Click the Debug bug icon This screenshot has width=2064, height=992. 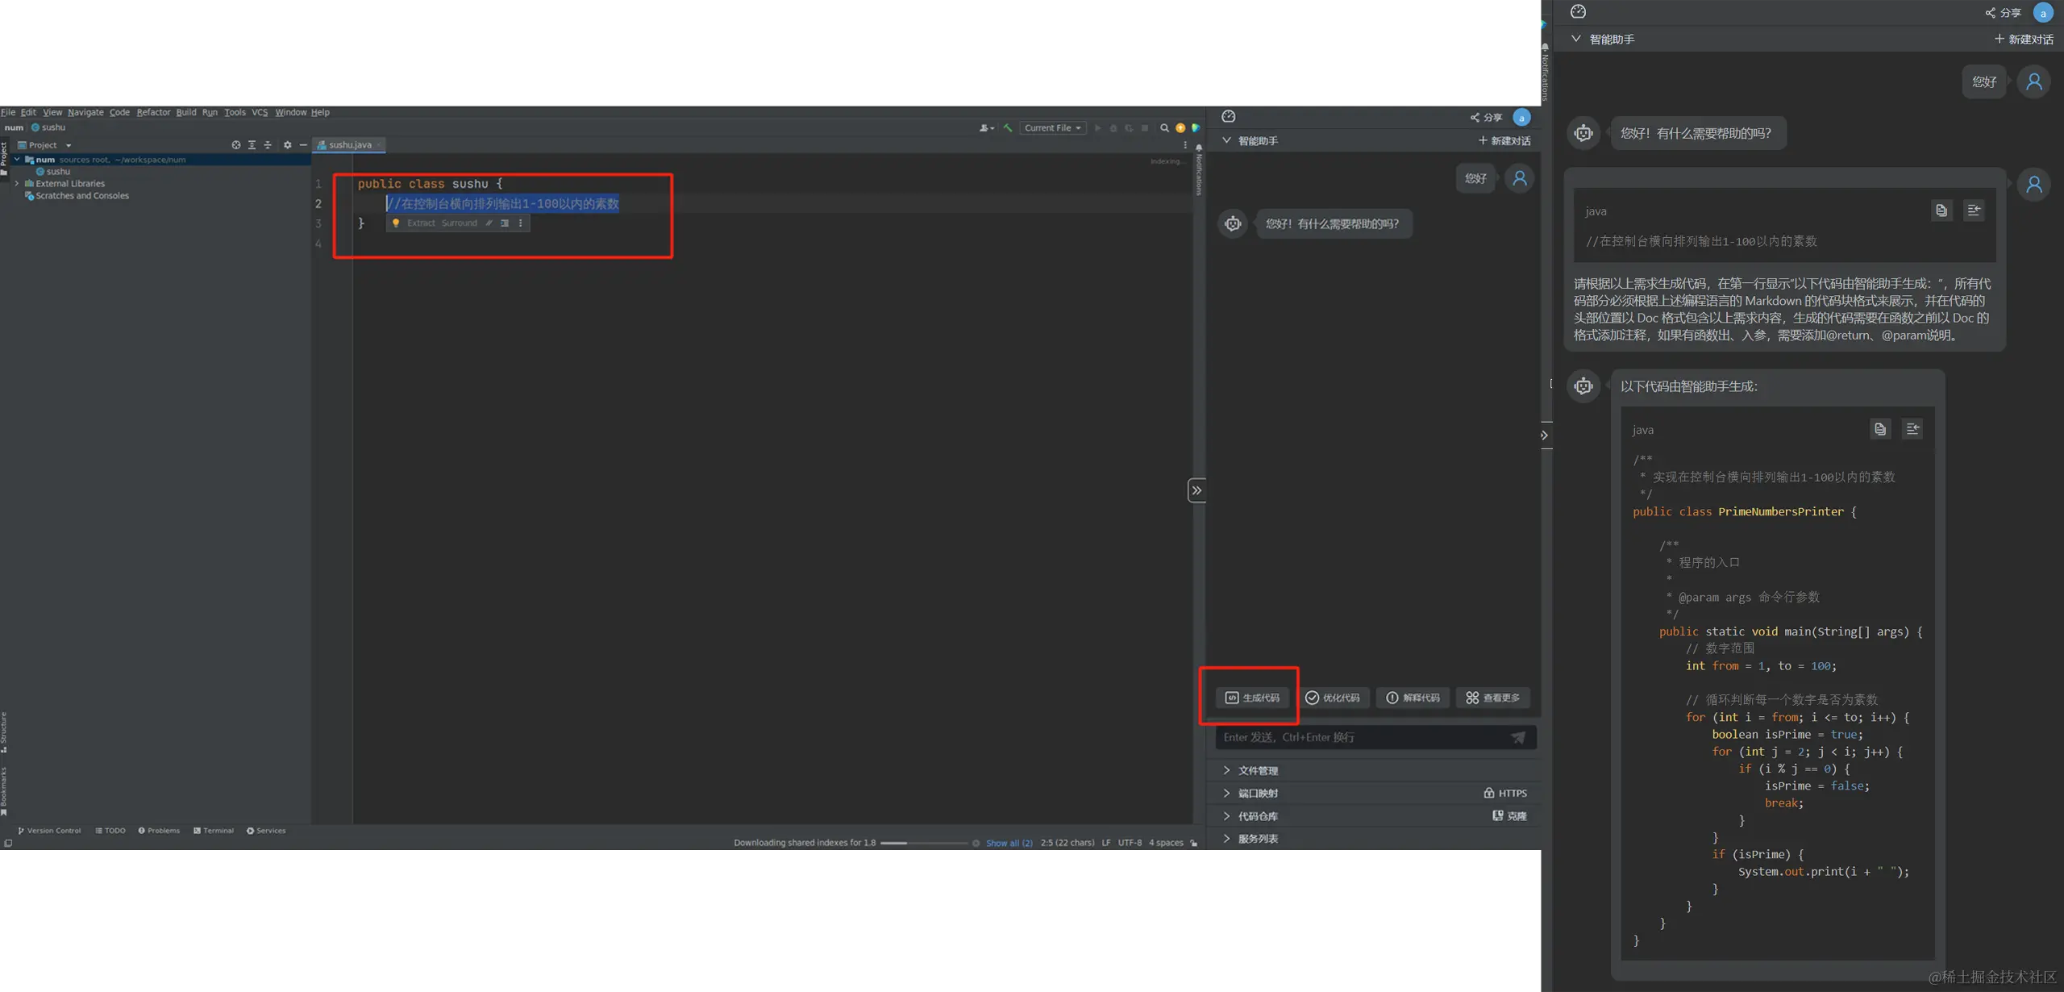[x=1113, y=128]
